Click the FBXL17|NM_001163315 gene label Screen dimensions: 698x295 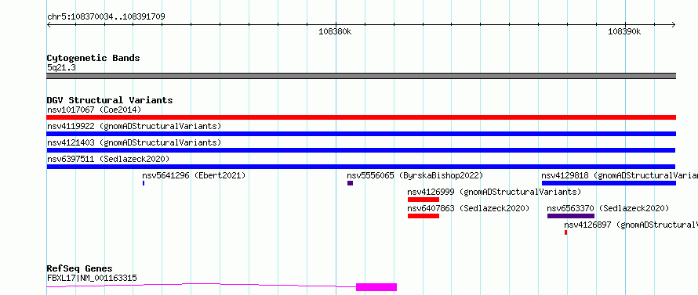point(92,279)
